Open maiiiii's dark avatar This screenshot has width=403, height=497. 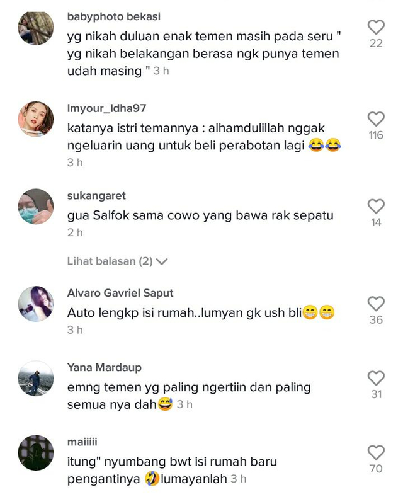click(x=35, y=452)
